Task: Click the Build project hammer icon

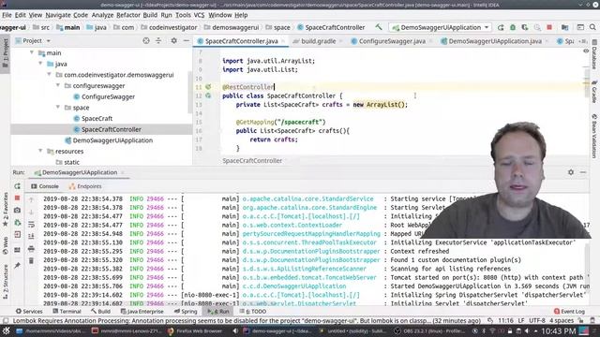Action: (379, 27)
